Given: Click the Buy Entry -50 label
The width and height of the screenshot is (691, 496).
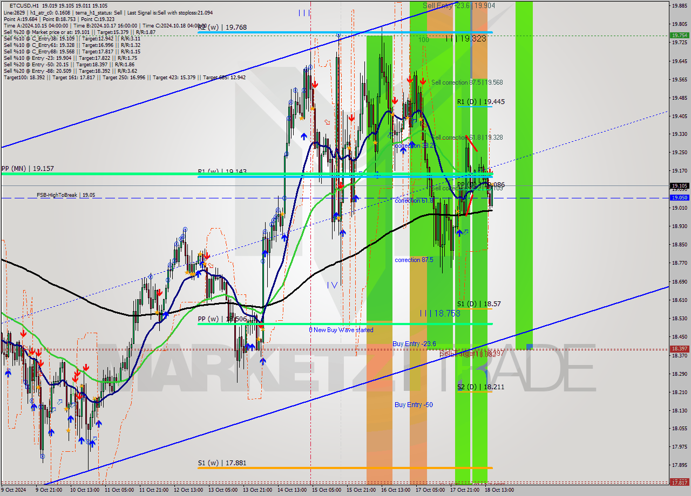Looking at the screenshot, I should 413,405.
